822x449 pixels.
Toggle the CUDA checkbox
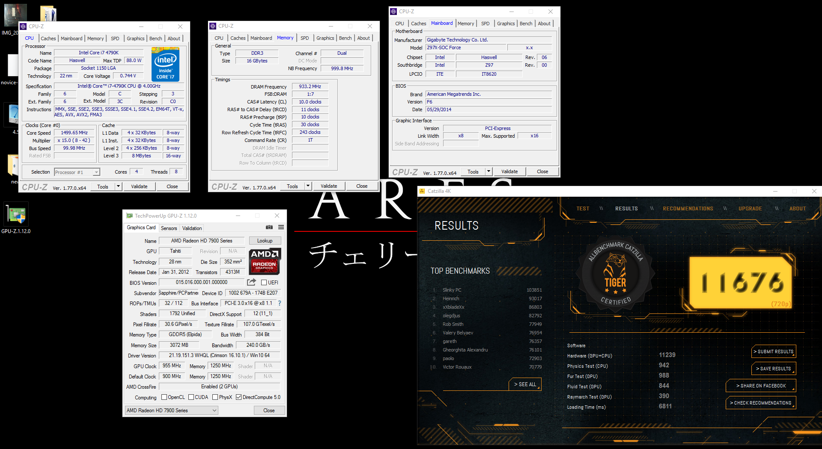191,397
